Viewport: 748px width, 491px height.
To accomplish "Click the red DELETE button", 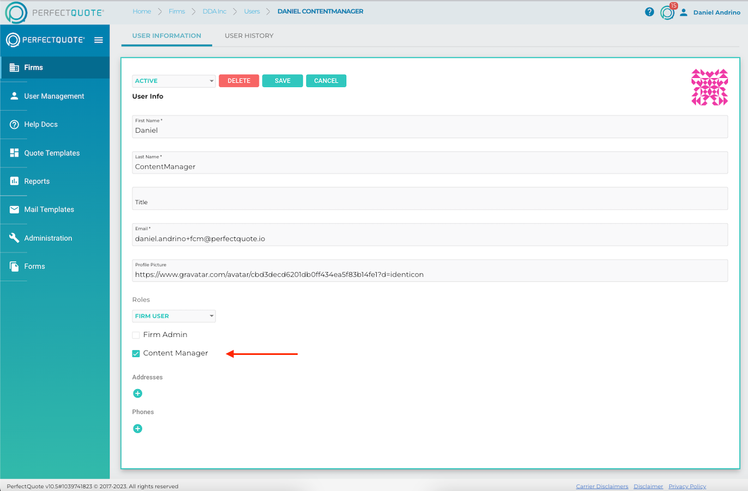I will [239, 81].
